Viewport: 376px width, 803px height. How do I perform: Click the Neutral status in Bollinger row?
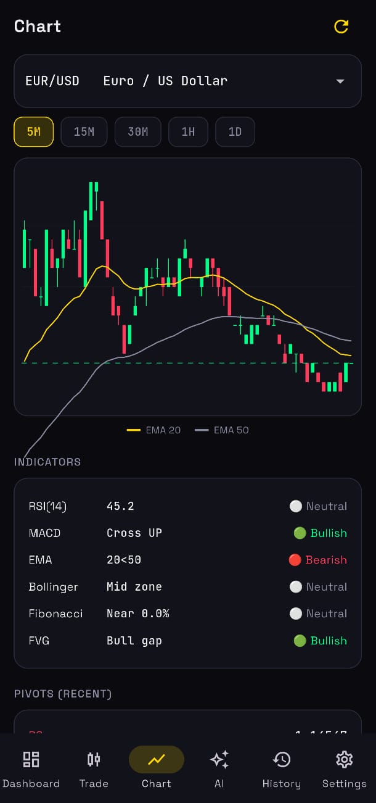pyautogui.click(x=319, y=587)
